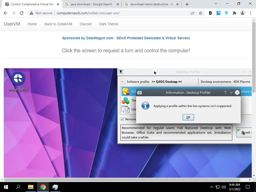Open the Windows Start menu
This screenshot has height=192, width=256.
coord(6,187)
